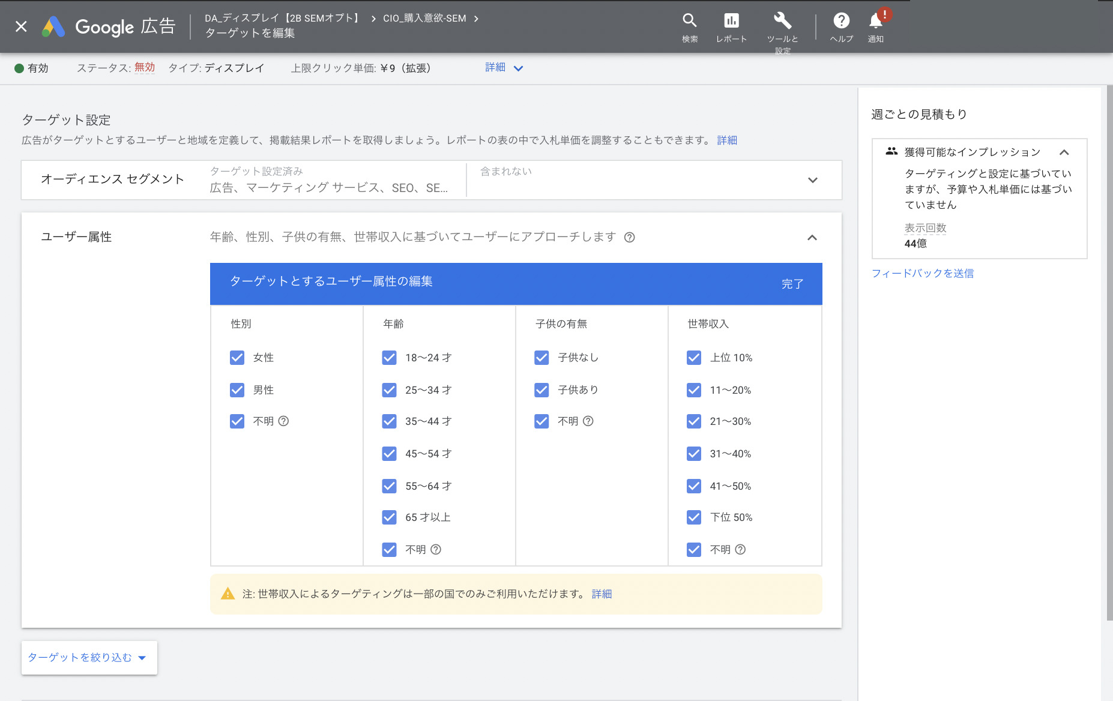The width and height of the screenshot is (1113, 701).
Task: Click the ヘルプ help icon
Action: [x=841, y=20]
